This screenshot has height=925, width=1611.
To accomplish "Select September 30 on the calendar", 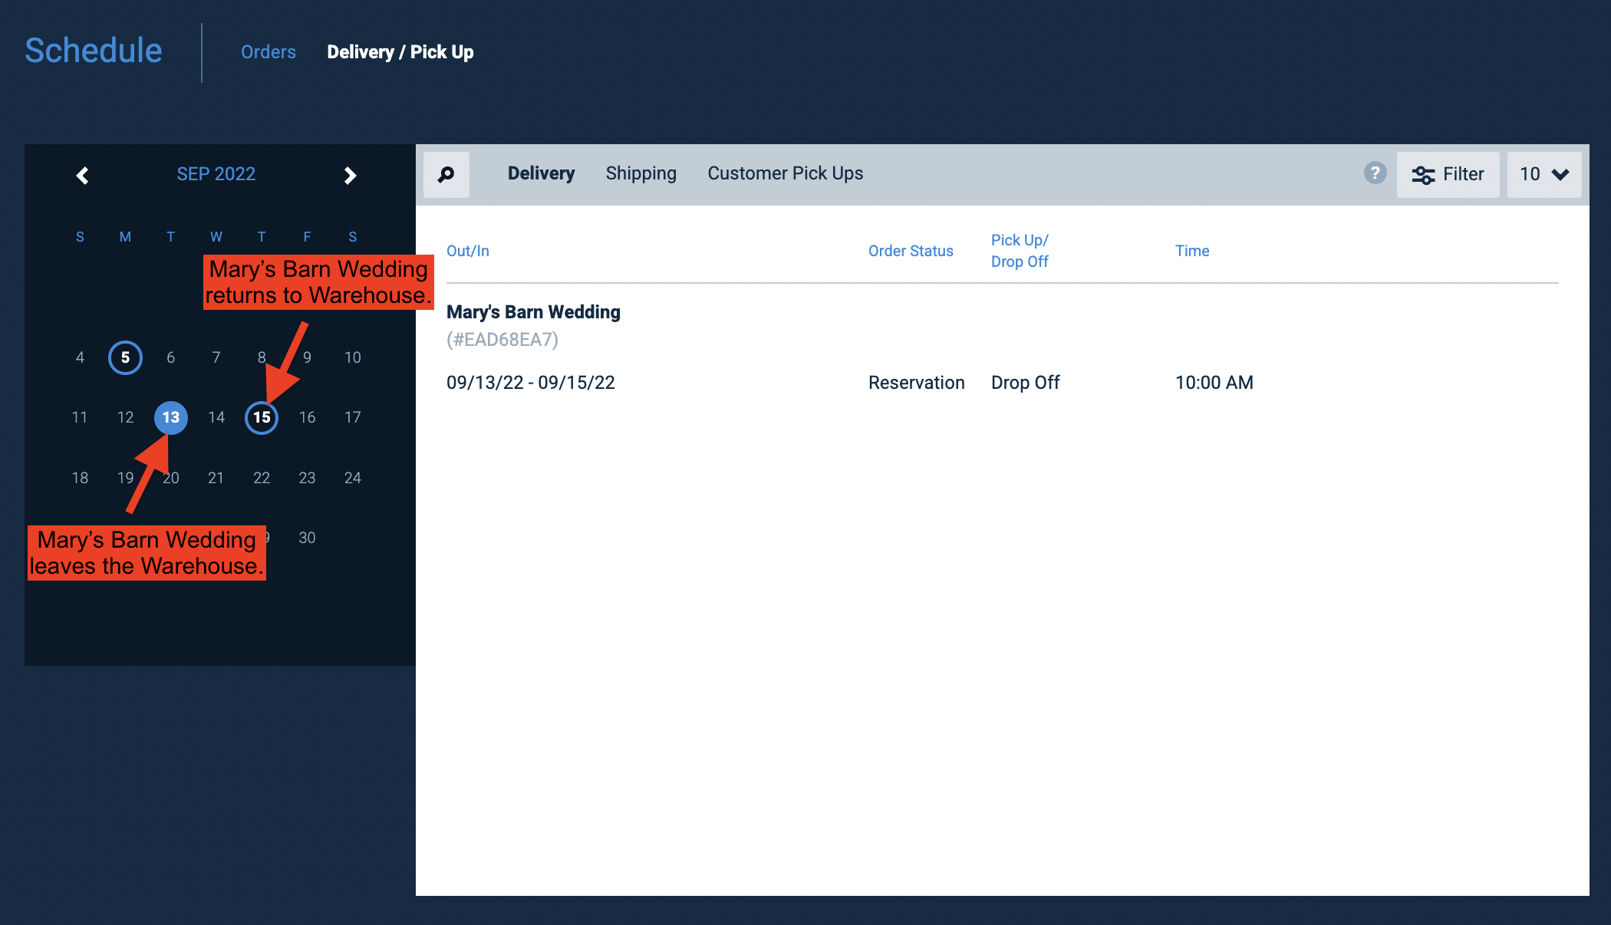I will point(307,538).
